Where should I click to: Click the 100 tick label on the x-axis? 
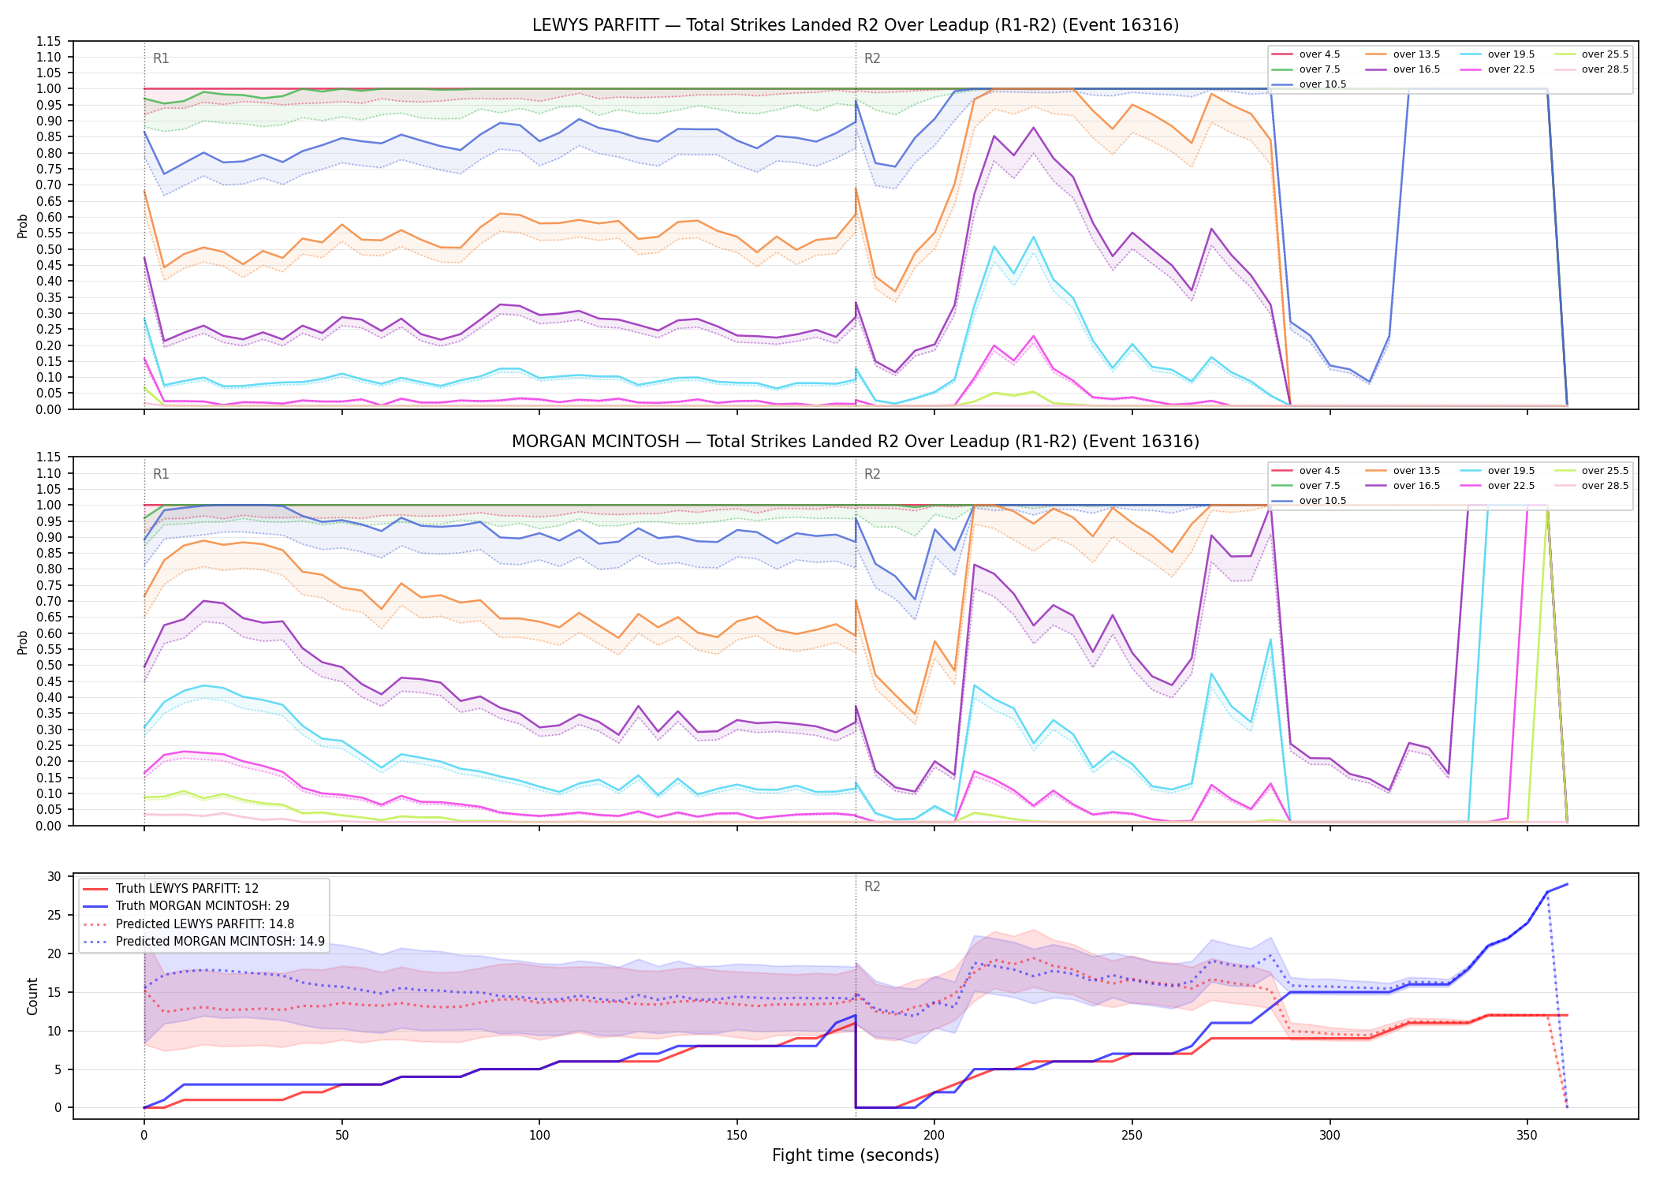539,1136
